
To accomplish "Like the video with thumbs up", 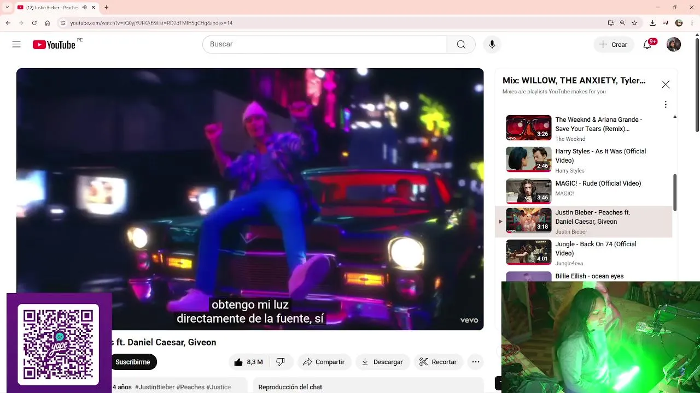I will tap(238, 362).
